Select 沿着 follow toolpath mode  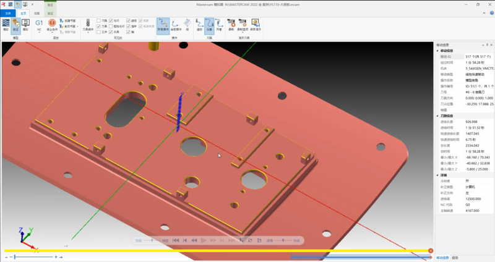(x=209, y=25)
